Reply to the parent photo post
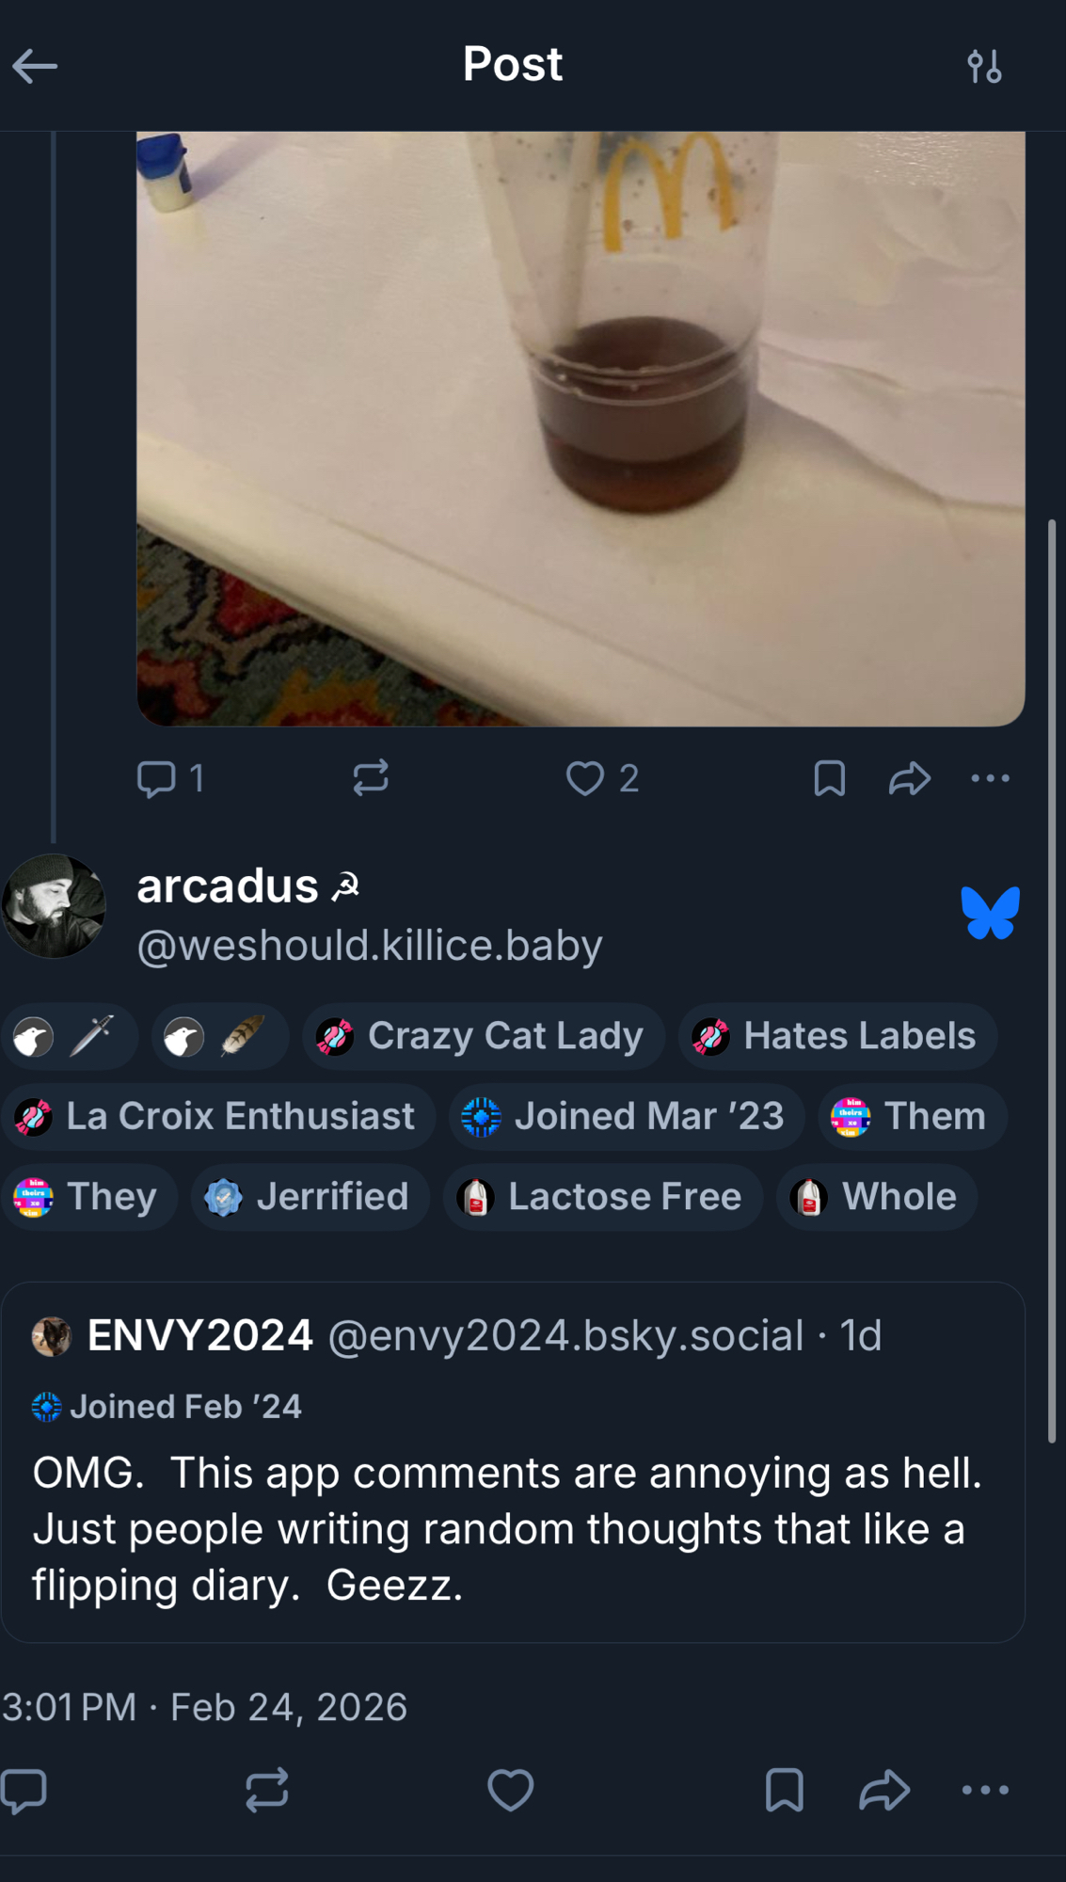1066x1882 pixels. (x=156, y=779)
